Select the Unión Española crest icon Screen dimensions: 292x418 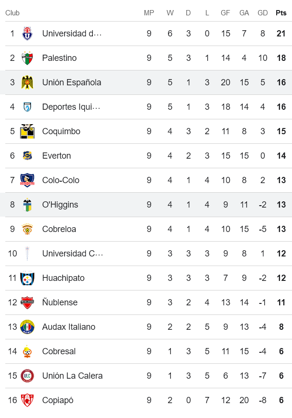click(x=27, y=82)
